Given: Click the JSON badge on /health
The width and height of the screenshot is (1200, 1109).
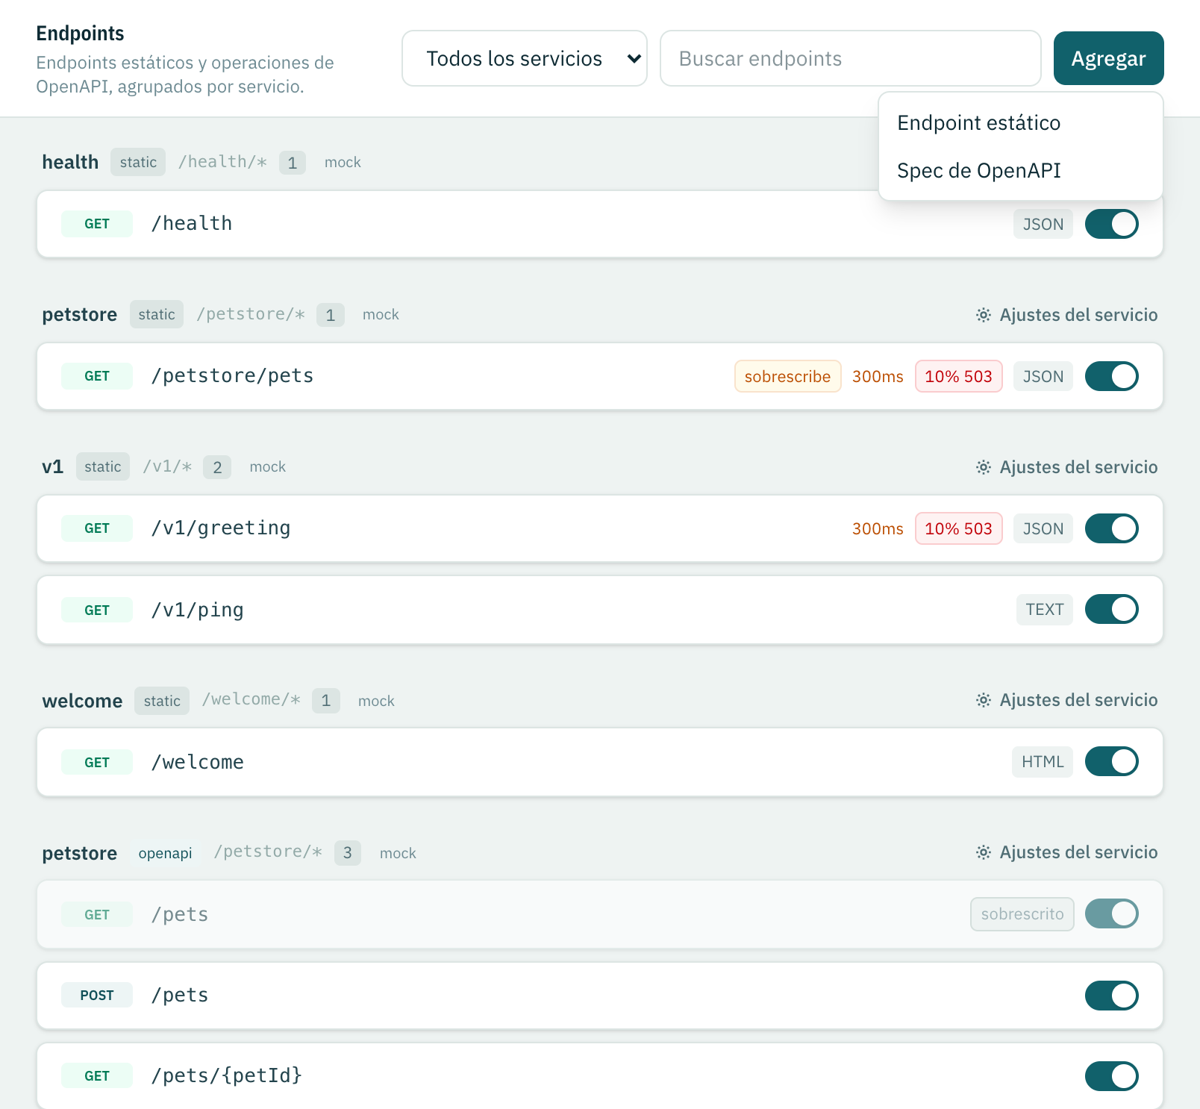Looking at the screenshot, I should click(x=1043, y=224).
